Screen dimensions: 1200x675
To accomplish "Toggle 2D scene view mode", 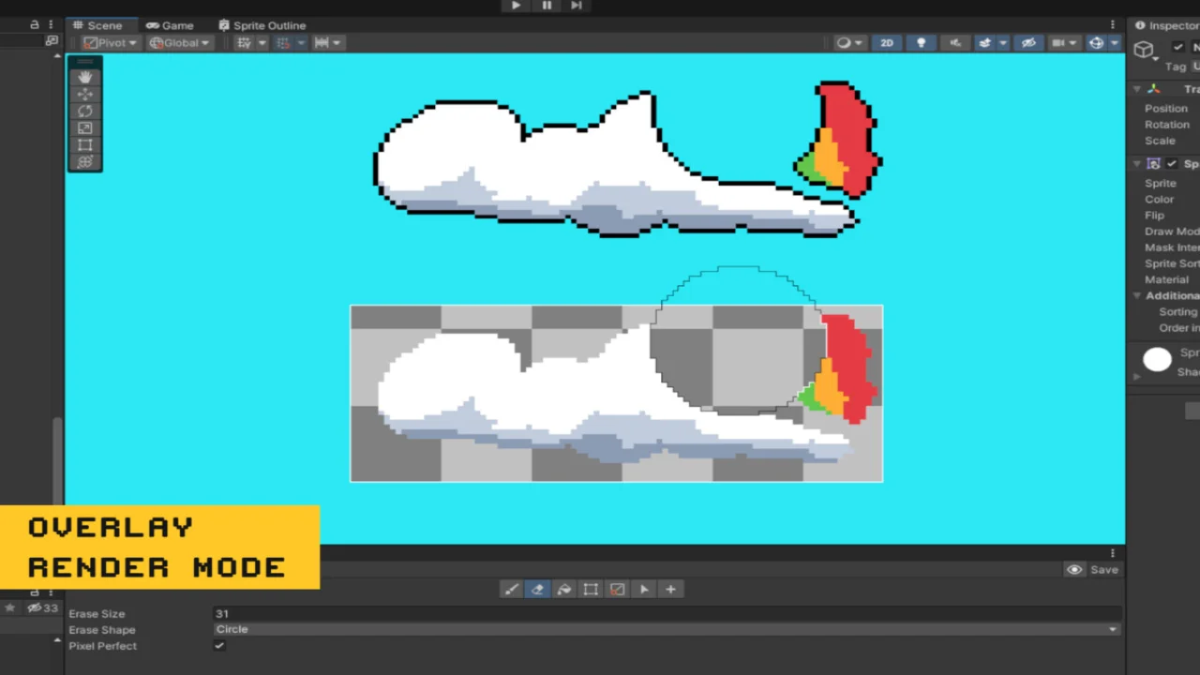I will pyautogui.click(x=886, y=43).
